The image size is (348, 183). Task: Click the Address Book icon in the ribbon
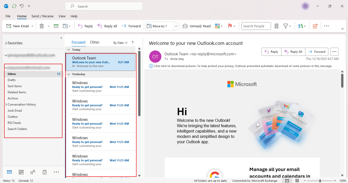276,26
